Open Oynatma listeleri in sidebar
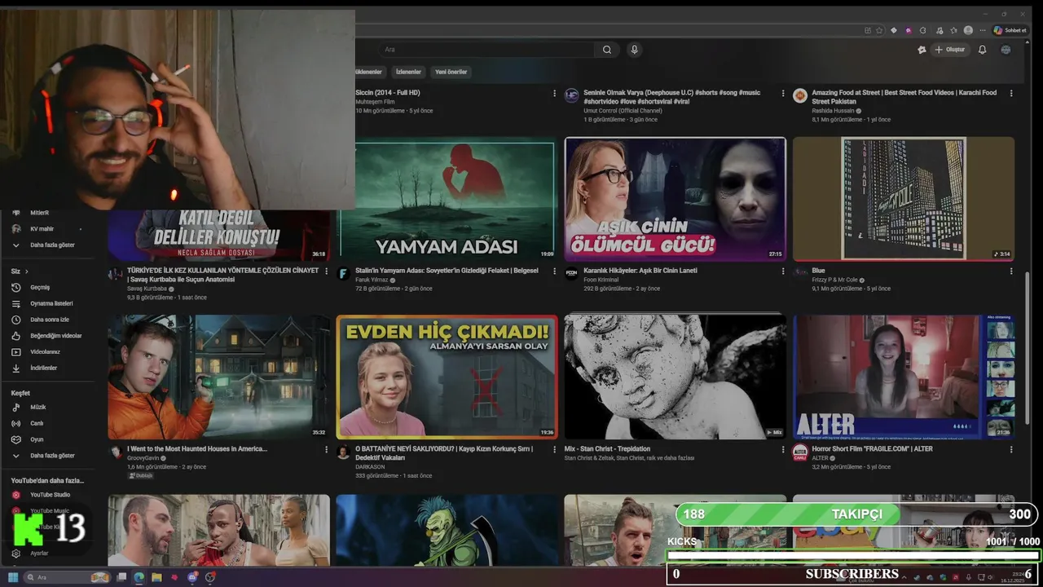Image resolution: width=1043 pixels, height=587 pixels. click(49, 303)
